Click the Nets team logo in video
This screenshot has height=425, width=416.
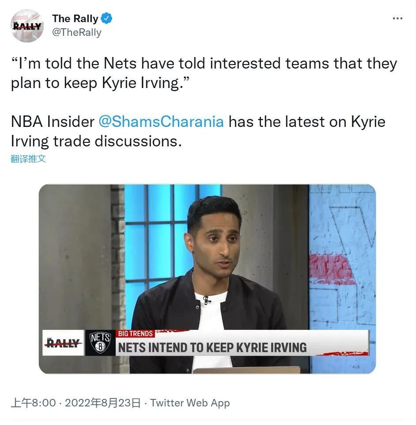point(100,343)
